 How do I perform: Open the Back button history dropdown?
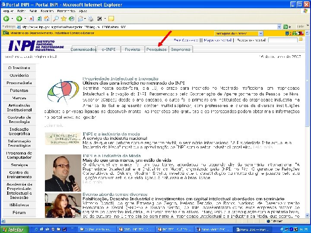(12, 19)
